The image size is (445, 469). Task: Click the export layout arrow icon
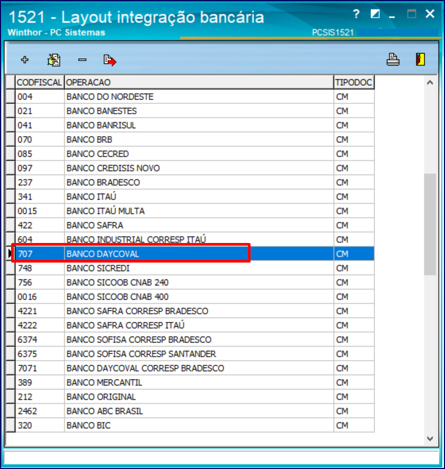pos(110,60)
